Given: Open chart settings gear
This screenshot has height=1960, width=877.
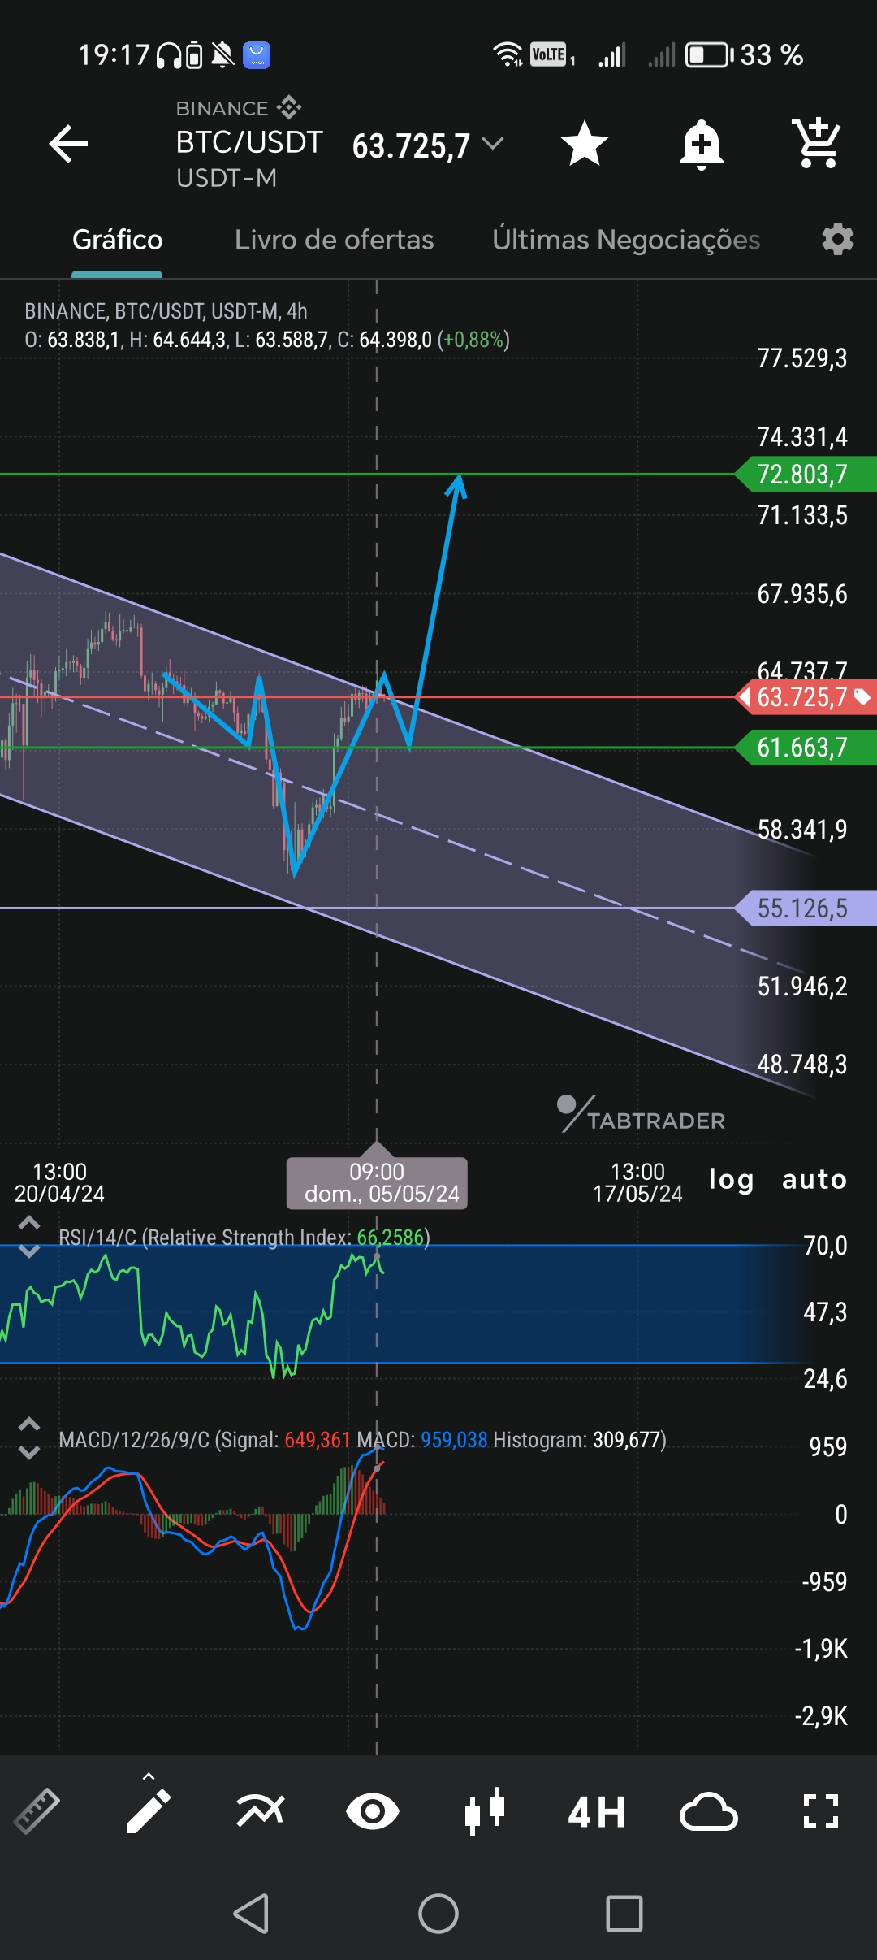Looking at the screenshot, I should click(x=837, y=240).
